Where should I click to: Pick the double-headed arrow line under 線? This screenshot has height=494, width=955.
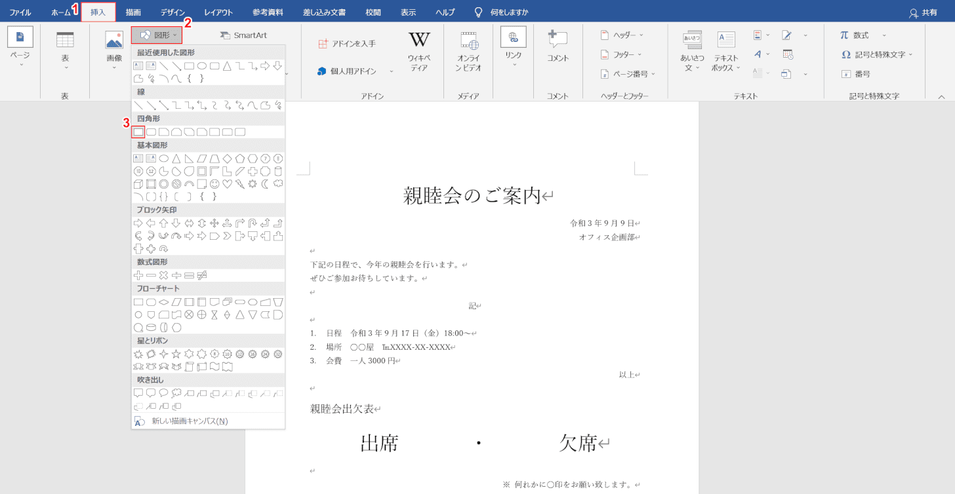[164, 105]
